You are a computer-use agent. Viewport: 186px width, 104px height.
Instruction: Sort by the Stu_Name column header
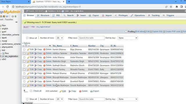(x=57, y=46)
